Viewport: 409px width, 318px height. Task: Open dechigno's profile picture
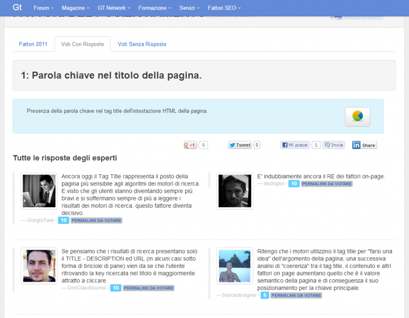coord(235,191)
